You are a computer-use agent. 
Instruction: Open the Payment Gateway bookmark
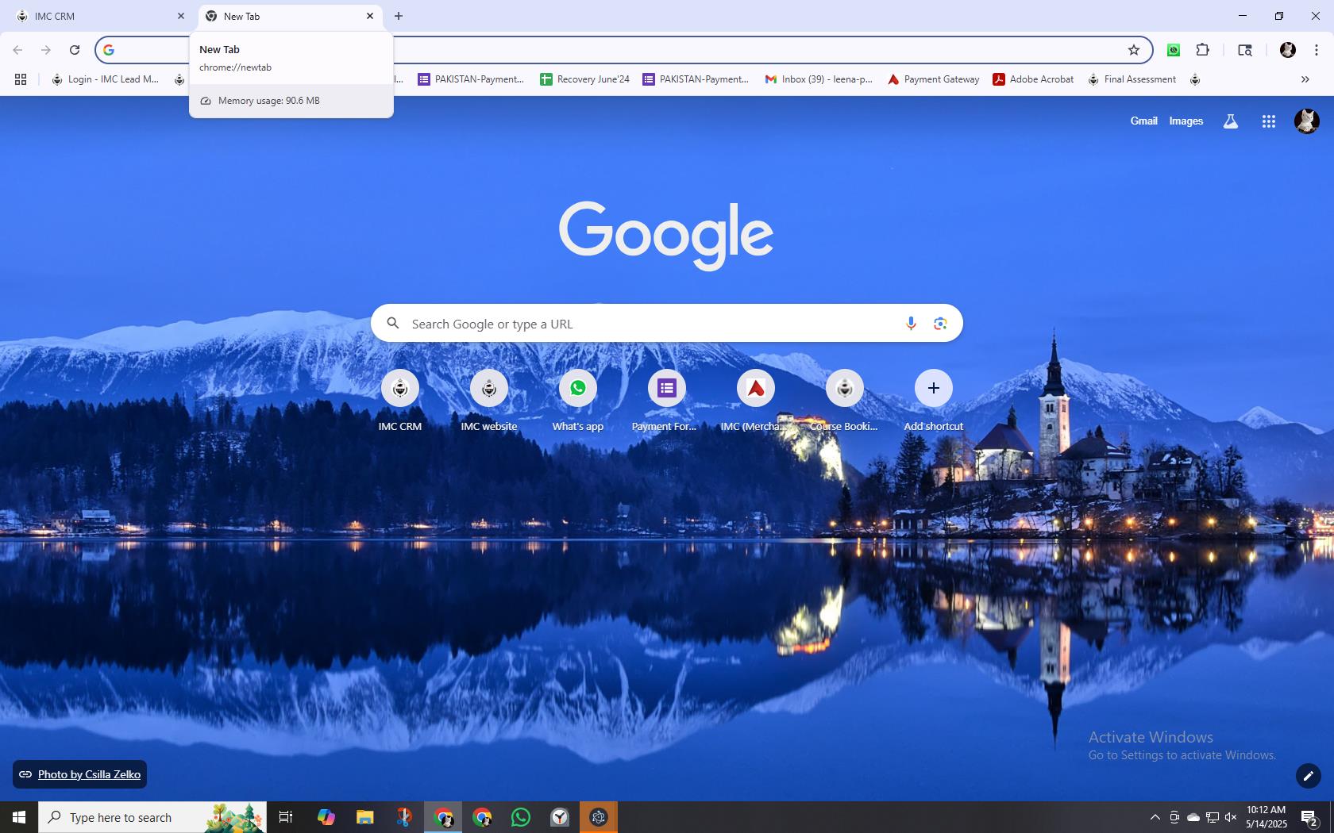point(933,79)
